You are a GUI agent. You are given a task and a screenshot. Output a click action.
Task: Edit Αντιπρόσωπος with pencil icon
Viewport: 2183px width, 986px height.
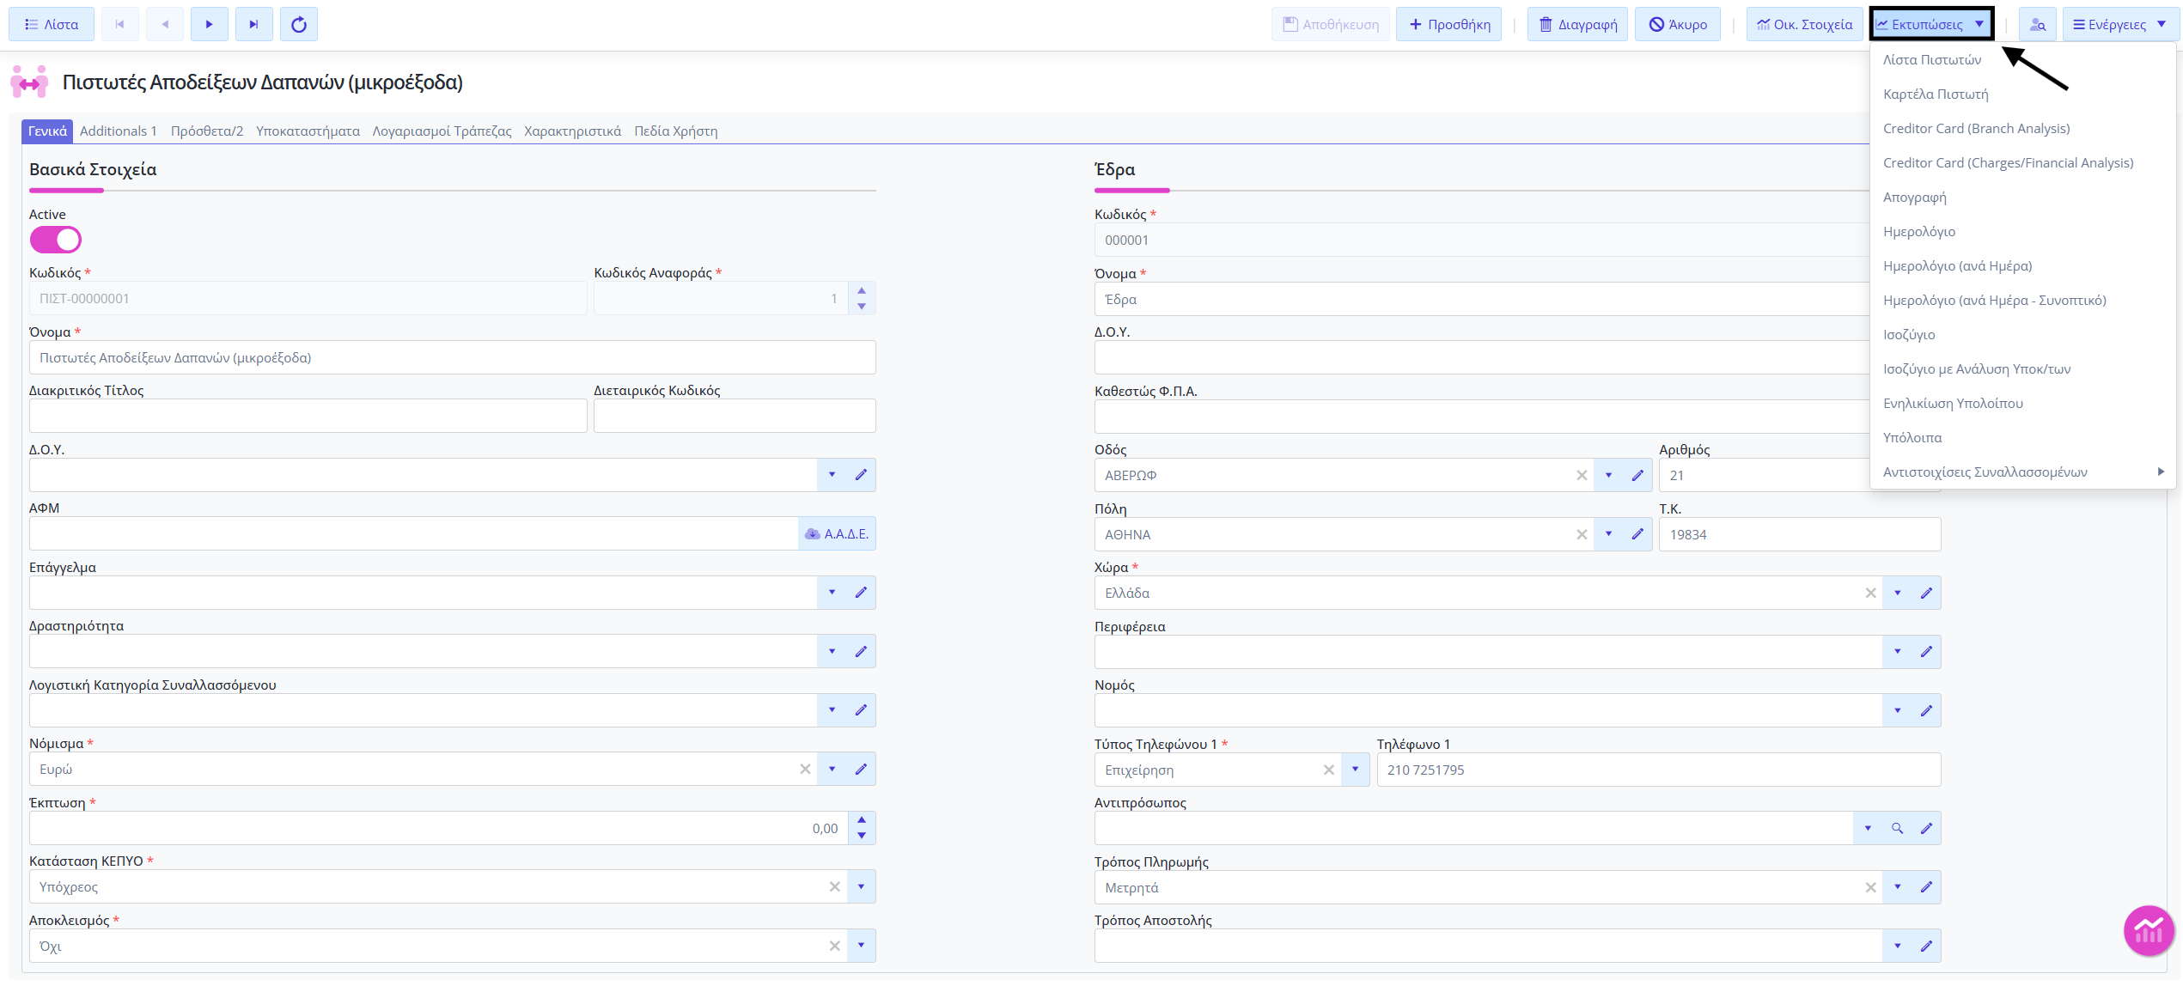(1926, 828)
